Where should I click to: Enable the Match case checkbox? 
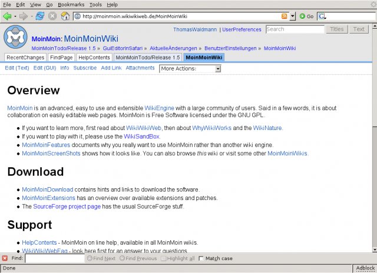[201, 258]
